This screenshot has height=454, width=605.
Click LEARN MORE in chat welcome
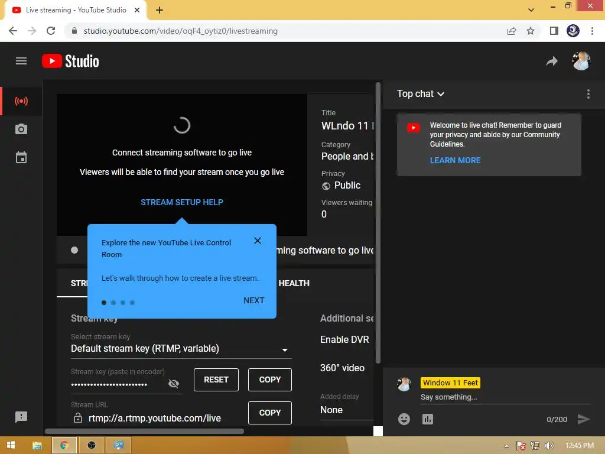[x=456, y=160]
